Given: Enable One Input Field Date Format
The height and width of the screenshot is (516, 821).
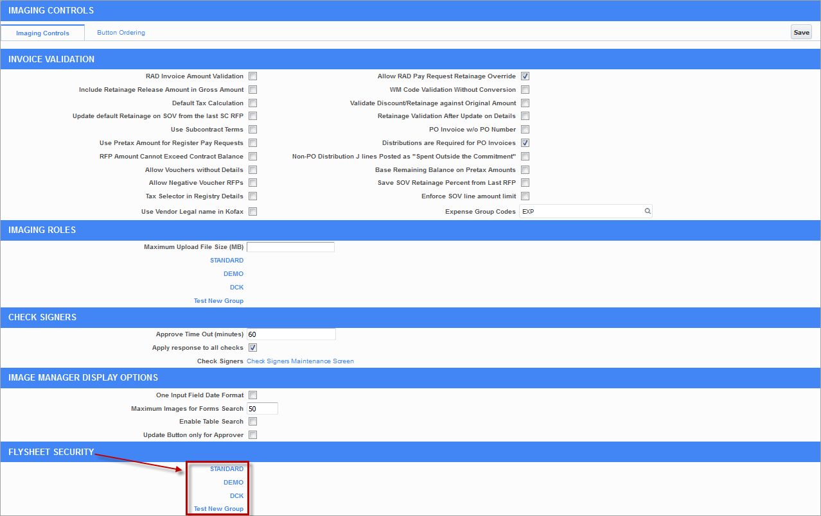Looking at the screenshot, I should 253,395.
